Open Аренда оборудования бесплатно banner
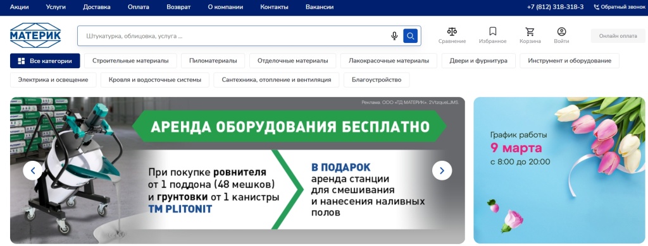 [x=238, y=170]
